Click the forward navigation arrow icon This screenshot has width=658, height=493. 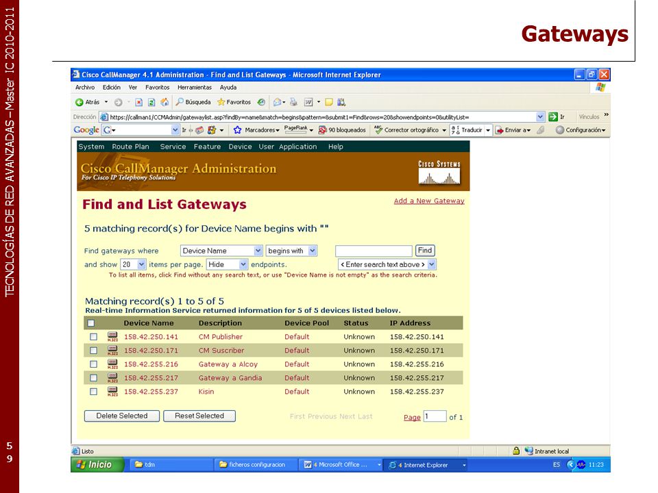click(x=119, y=102)
